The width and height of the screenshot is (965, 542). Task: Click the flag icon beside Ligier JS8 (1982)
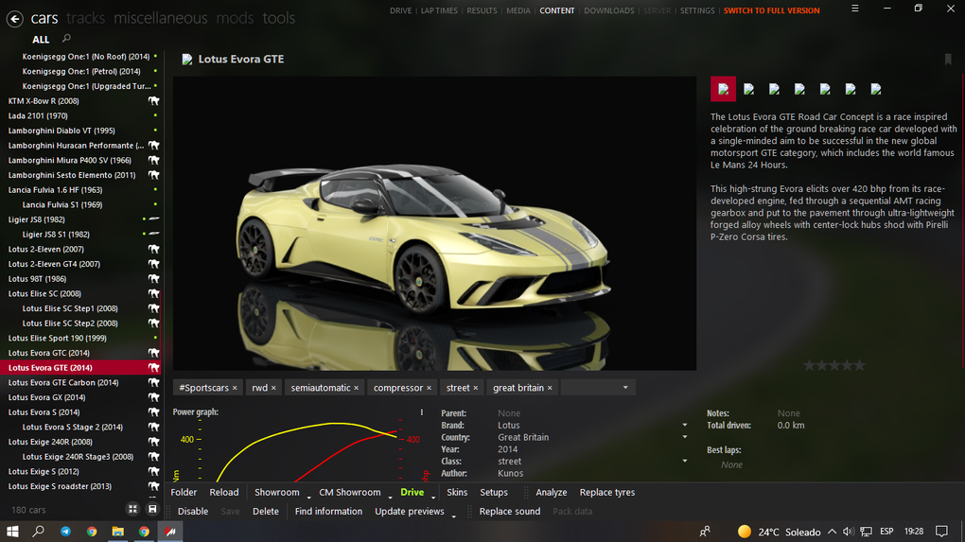(x=154, y=219)
